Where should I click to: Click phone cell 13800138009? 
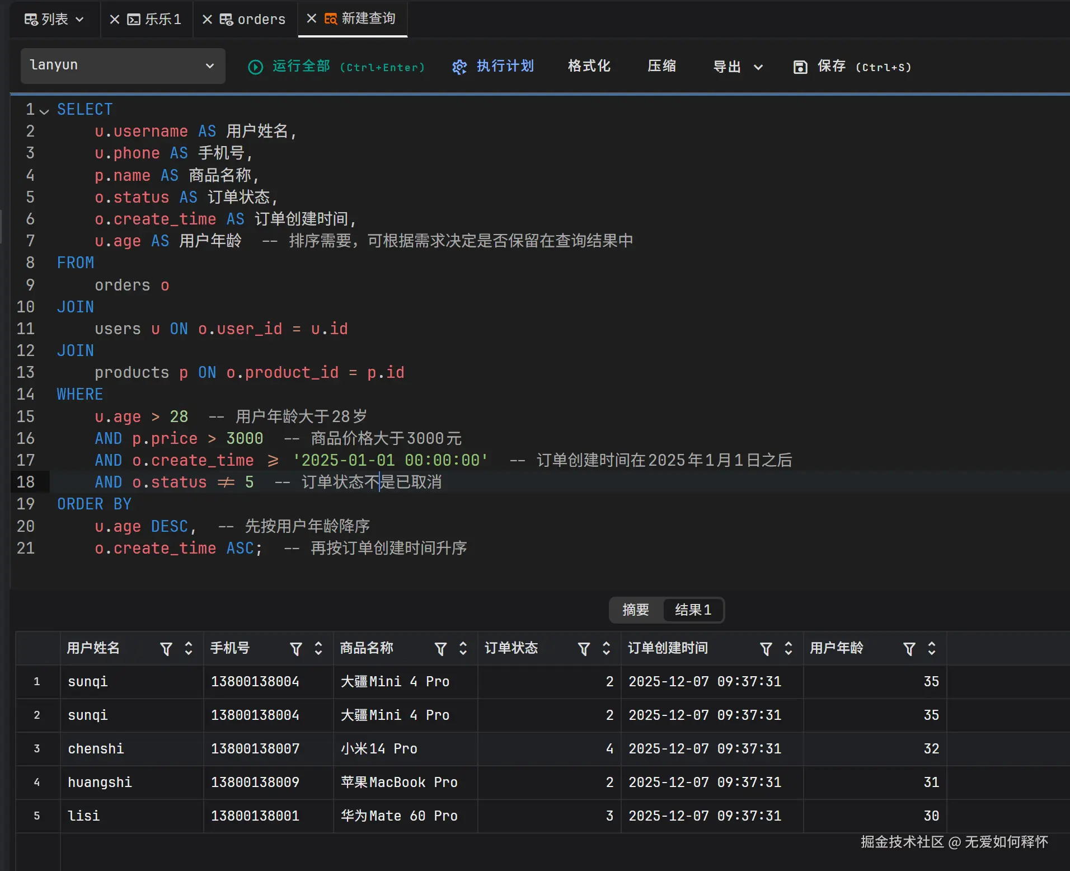click(269, 783)
